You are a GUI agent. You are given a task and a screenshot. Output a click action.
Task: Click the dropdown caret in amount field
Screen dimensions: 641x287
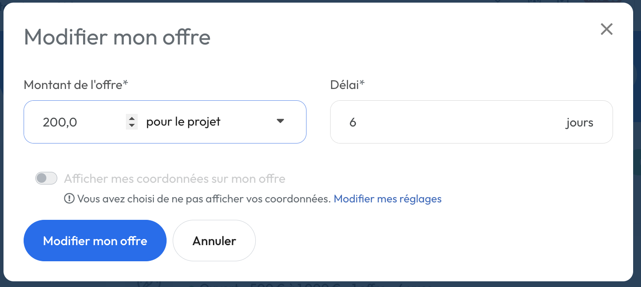point(281,121)
